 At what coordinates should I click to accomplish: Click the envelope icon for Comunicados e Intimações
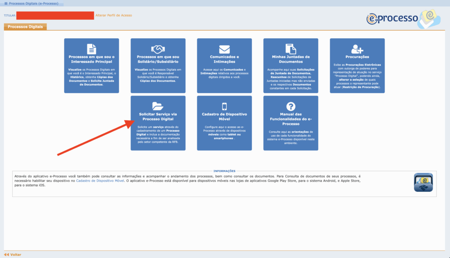point(225,49)
